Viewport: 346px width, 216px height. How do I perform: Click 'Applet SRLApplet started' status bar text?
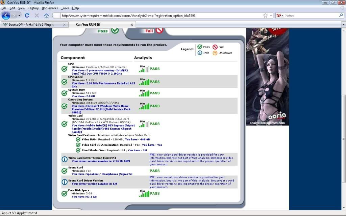[19, 213]
